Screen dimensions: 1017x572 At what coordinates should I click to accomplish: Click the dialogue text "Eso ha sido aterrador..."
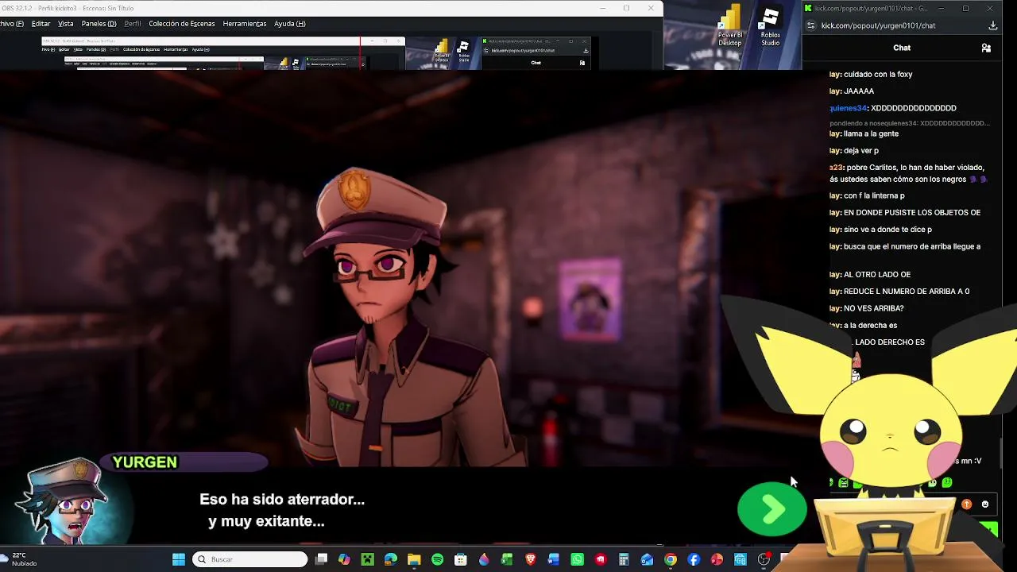point(282,500)
